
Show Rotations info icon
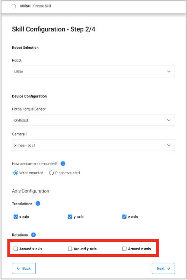[33, 235]
